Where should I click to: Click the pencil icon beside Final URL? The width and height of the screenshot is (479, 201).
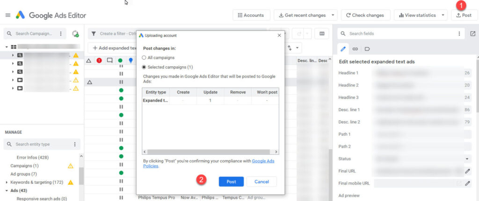(x=467, y=171)
